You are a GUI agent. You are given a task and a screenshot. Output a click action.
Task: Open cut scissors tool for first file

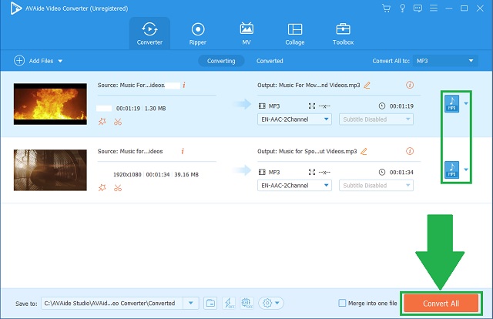tap(118, 122)
